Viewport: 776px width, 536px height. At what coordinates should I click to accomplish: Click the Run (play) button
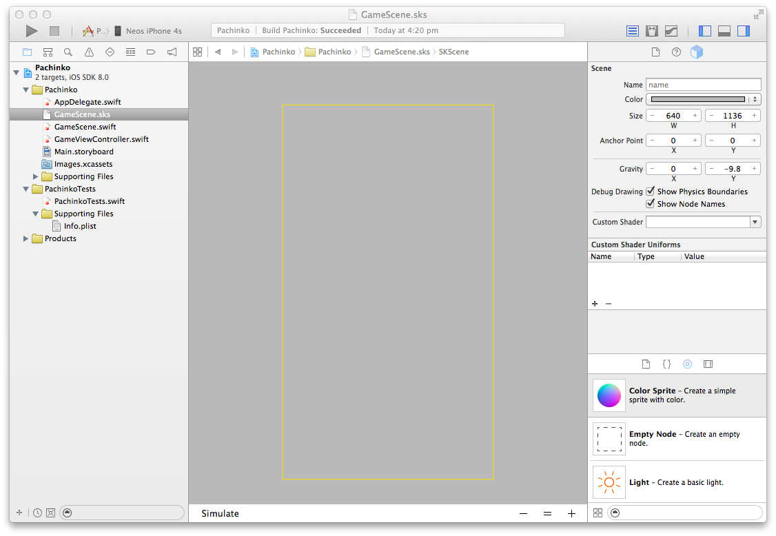[x=32, y=31]
